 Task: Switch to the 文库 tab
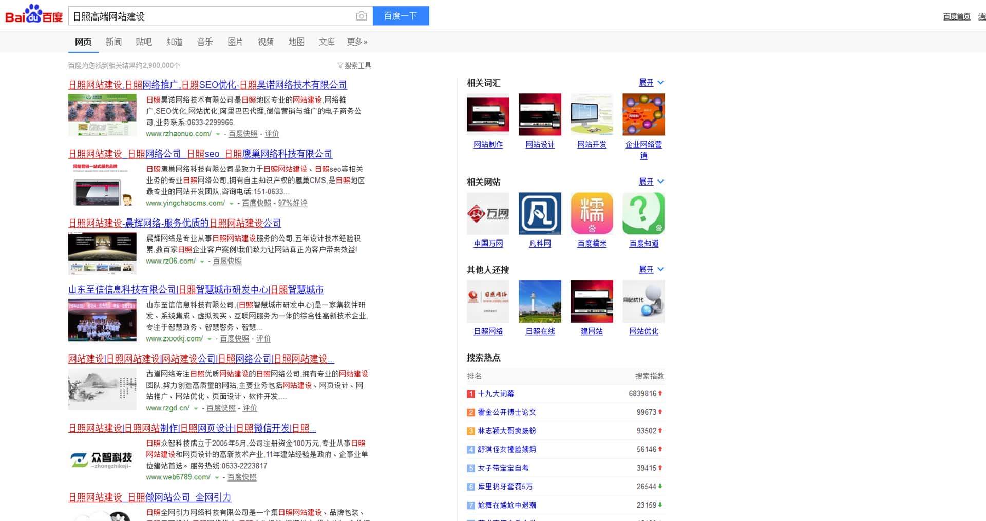pyautogui.click(x=327, y=42)
